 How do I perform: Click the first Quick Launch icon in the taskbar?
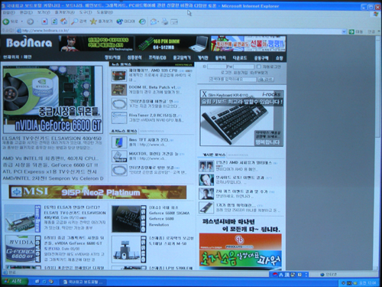click(37, 282)
